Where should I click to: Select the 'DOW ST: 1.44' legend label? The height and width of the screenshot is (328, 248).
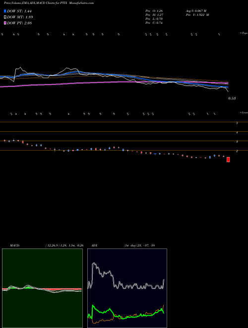point(19,11)
